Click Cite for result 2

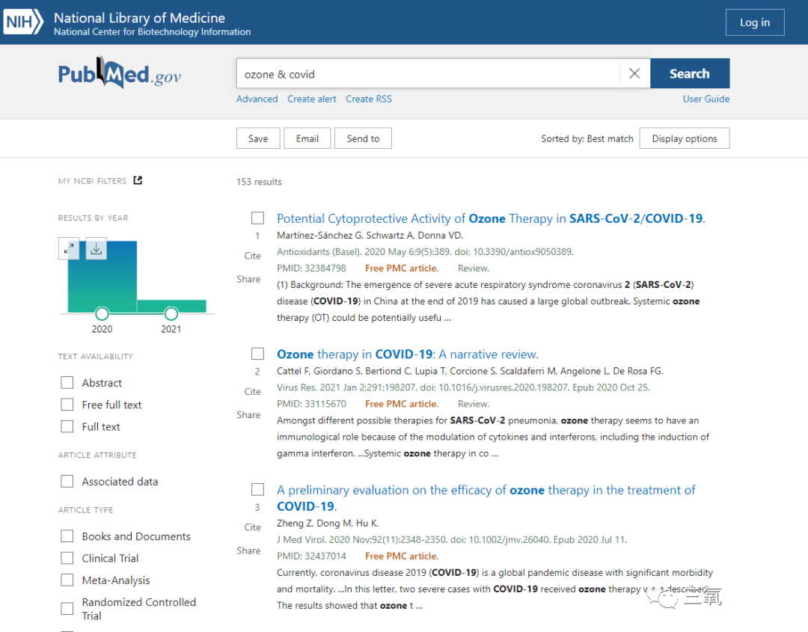point(253,391)
